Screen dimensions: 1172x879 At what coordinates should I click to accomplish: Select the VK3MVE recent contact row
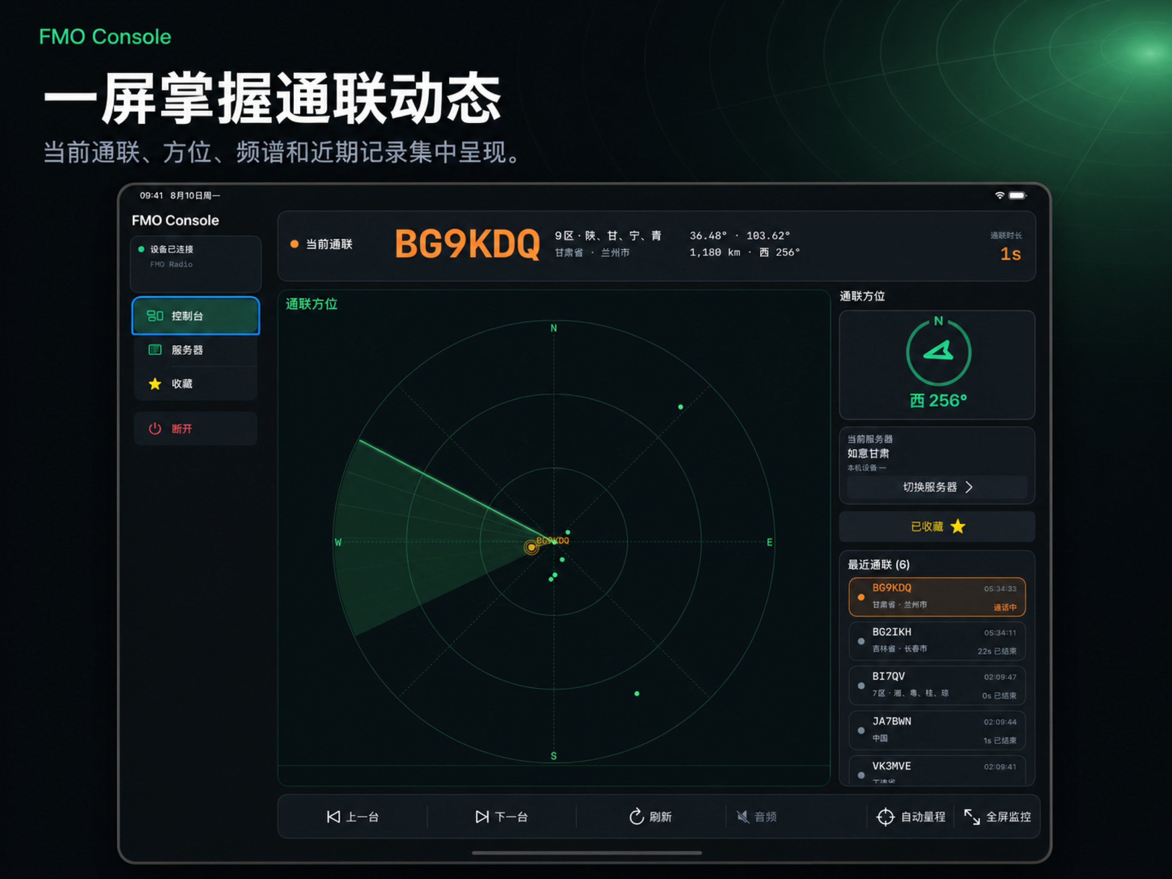937,770
